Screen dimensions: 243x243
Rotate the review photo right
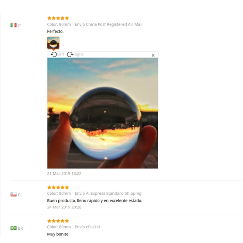tap(70, 54)
